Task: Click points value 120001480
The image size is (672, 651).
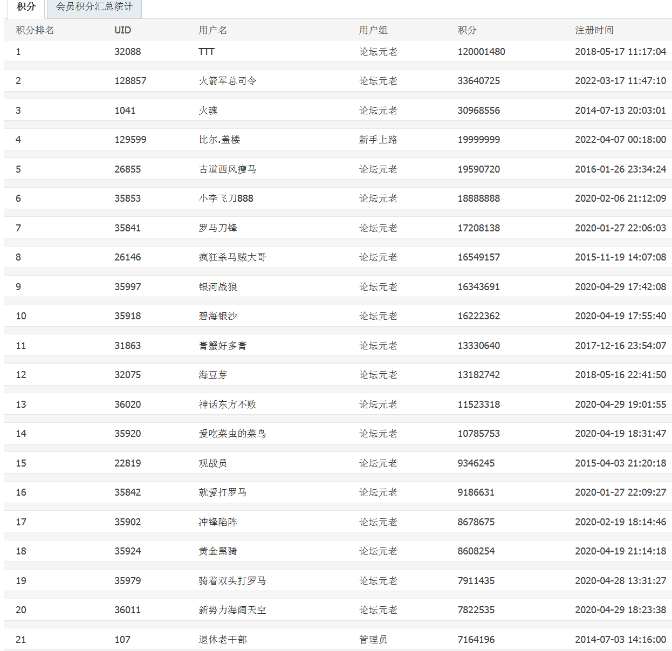Action: 481,52
